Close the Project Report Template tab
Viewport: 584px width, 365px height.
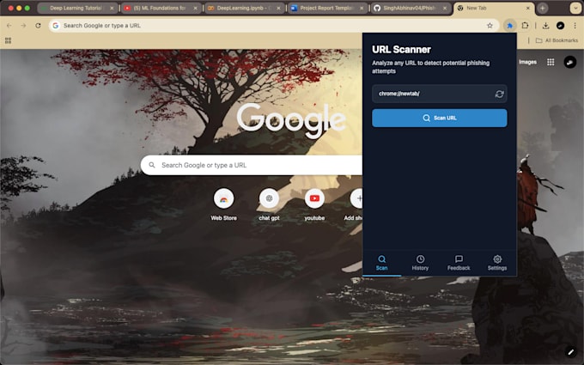[x=362, y=8]
